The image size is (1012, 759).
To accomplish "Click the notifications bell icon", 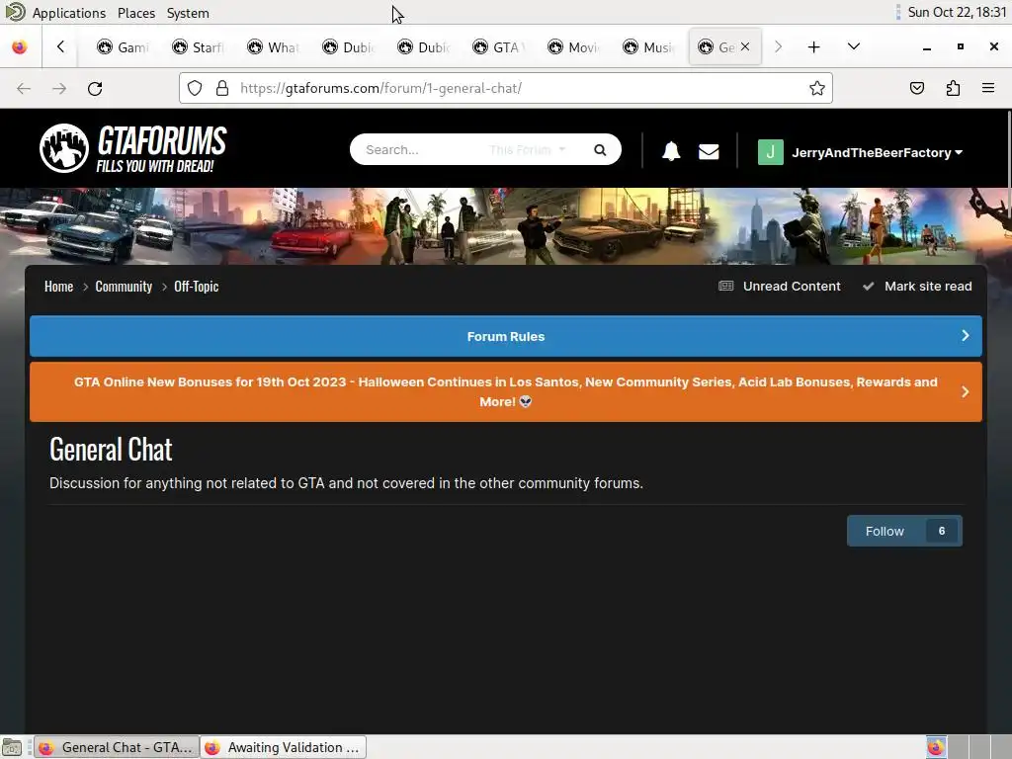I will (x=671, y=151).
